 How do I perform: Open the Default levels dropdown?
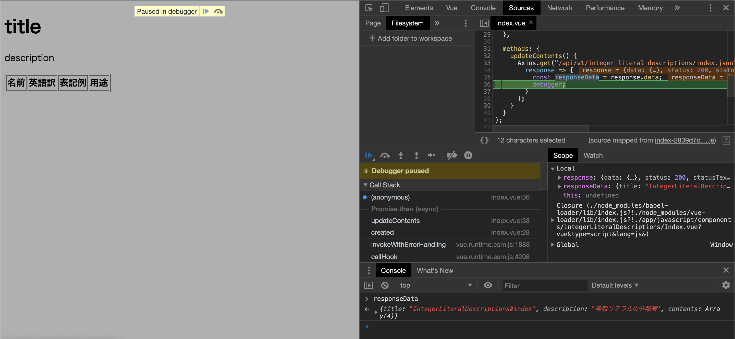[x=615, y=285]
